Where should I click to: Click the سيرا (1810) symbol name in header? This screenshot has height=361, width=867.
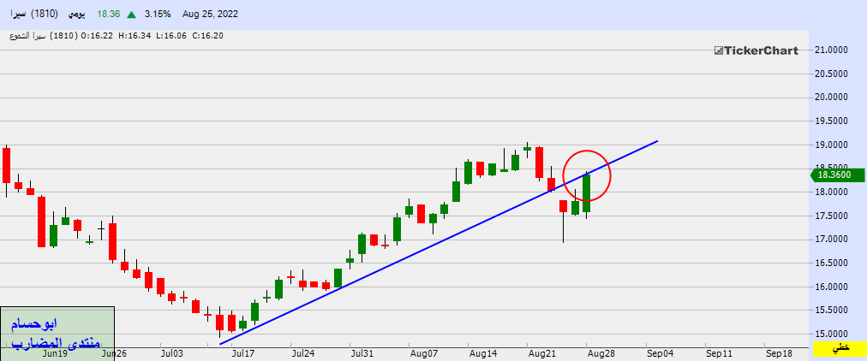pos(33,14)
